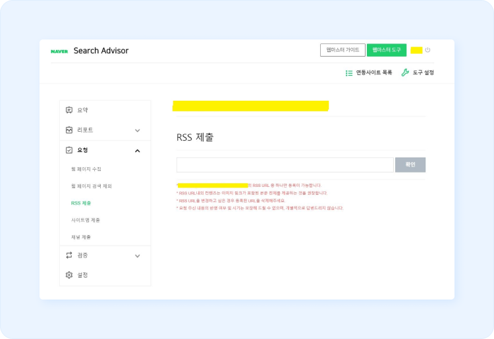Image resolution: width=494 pixels, height=339 pixels.
Task: Click the green 웹마스터 도구 button
Action: click(x=387, y=50)
